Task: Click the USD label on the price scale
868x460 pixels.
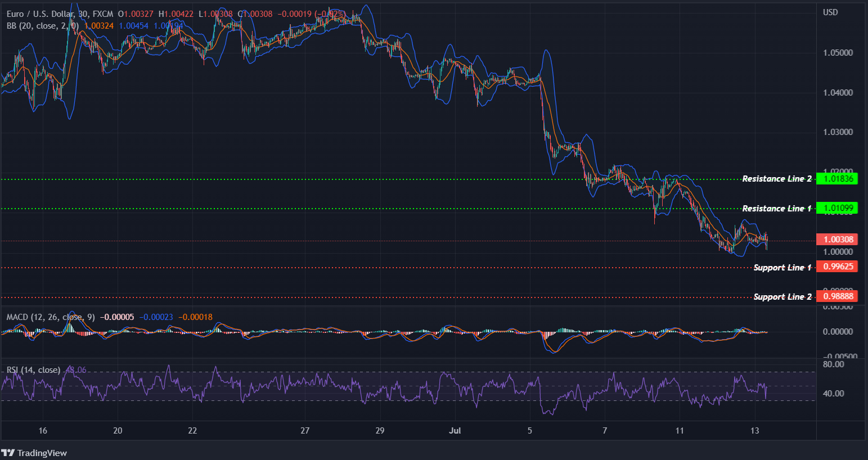Action: point(831,12)
